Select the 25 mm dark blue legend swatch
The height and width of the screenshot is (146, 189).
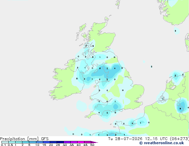click(60, 142)
